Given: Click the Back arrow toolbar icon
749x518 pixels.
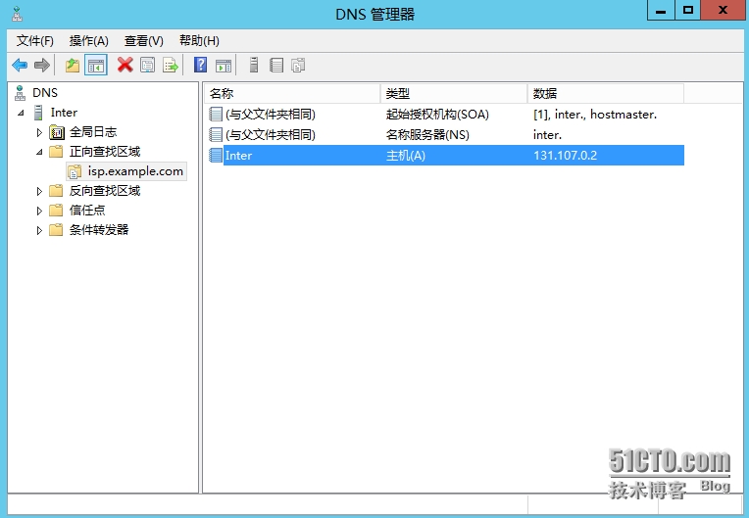Looking at the screenshot, I should pos(20,65).
